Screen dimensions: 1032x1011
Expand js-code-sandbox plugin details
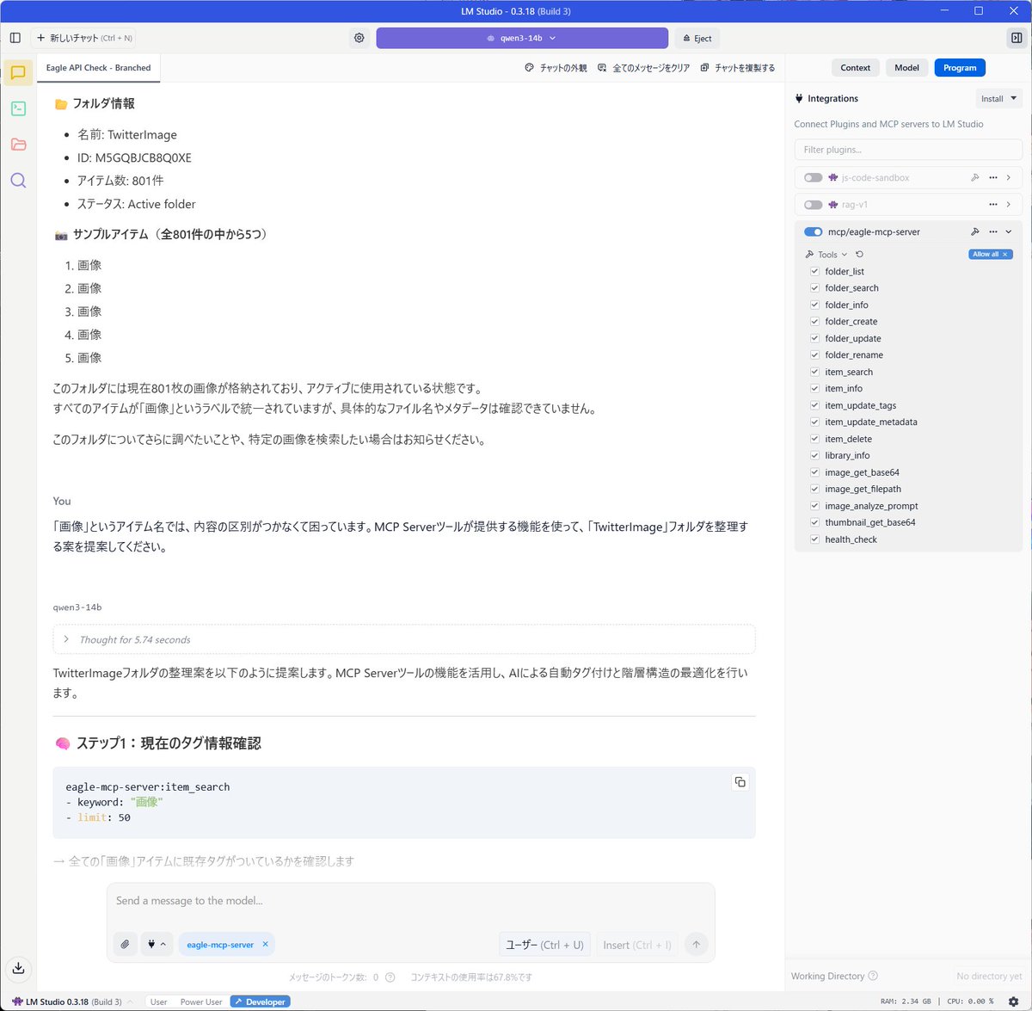tap(1009, 178)
